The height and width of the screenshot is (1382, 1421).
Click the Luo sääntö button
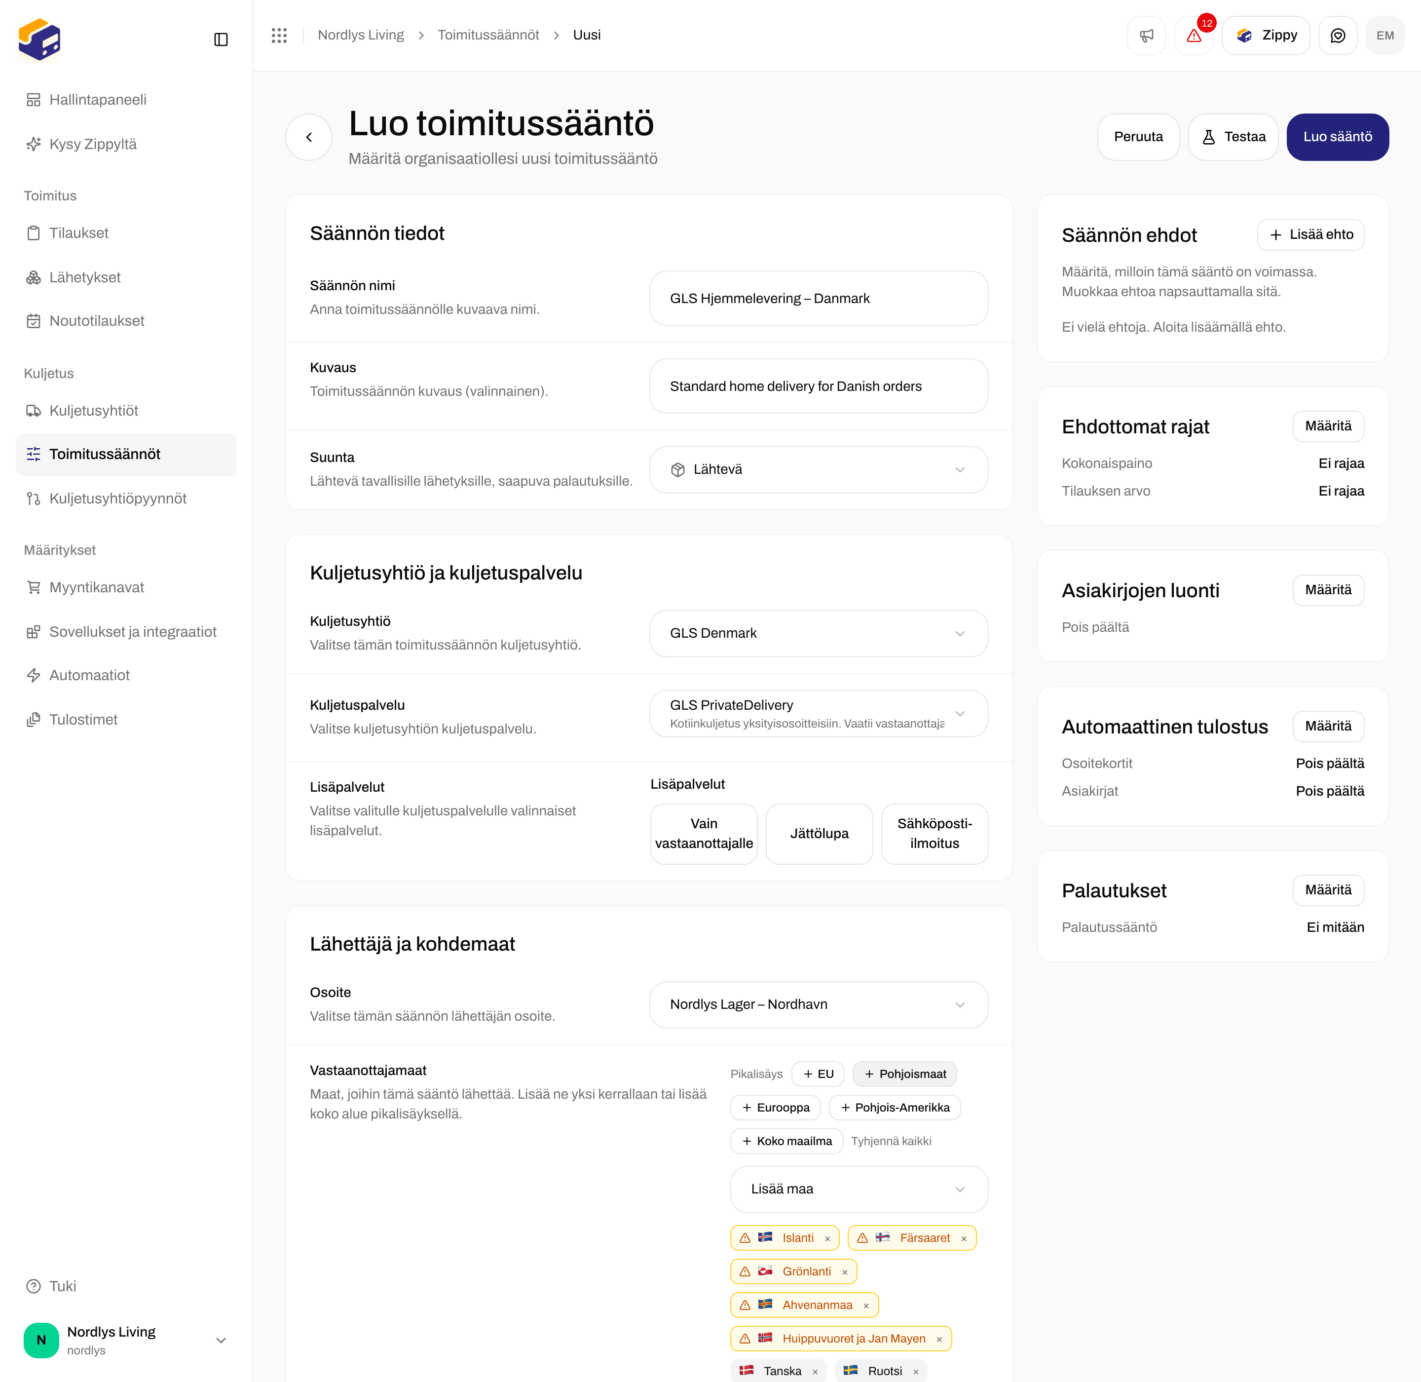click(1338, 137)
